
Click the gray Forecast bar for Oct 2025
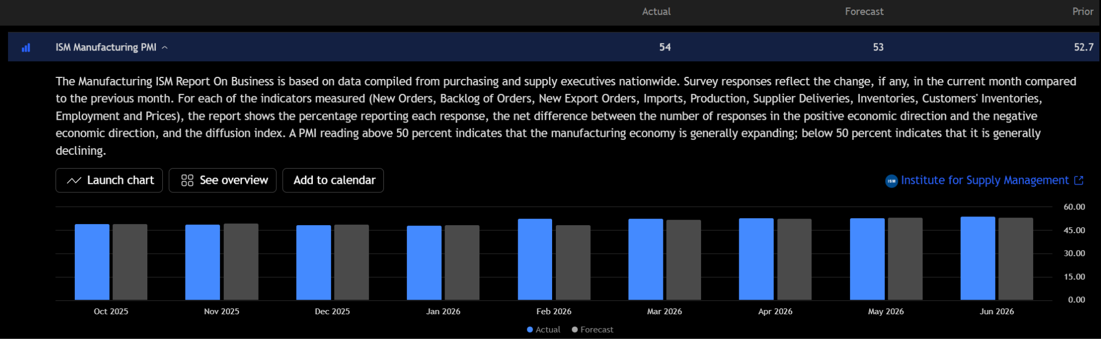(x=130, y=262)
